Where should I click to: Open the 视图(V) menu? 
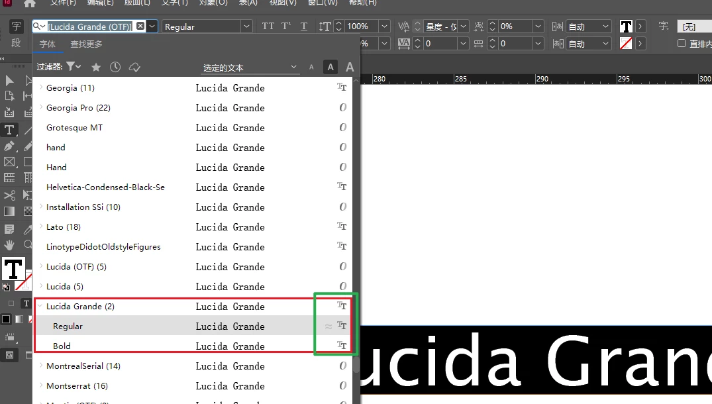(283, 3)
